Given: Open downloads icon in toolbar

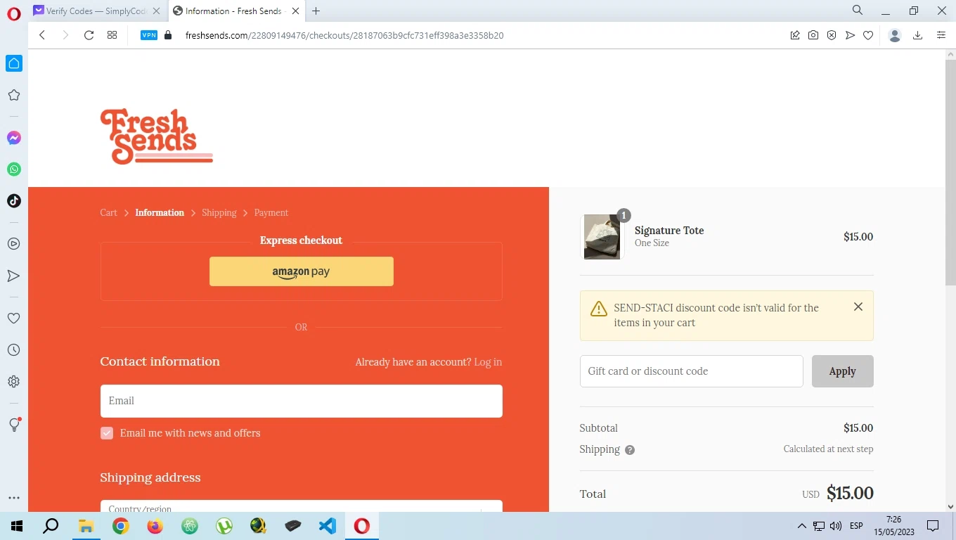Looking at the screenshot, I should tap(917, 35).
